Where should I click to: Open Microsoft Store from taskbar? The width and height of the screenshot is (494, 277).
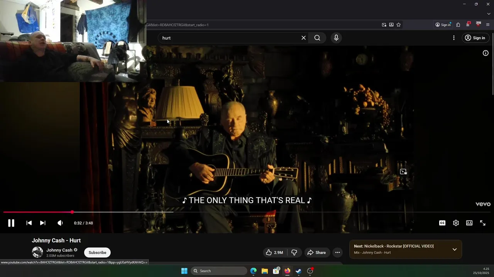pyautogui.click(x=276, y=271)
